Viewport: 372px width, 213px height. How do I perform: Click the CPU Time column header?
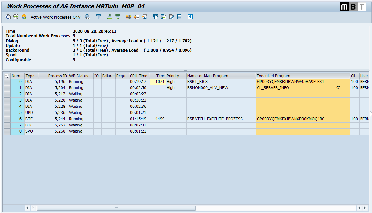click(139, 76)
